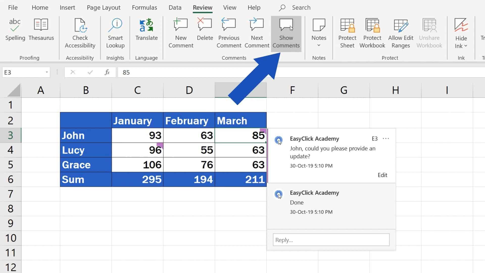Toggle Hide Ink option

(x=461, y=33)
